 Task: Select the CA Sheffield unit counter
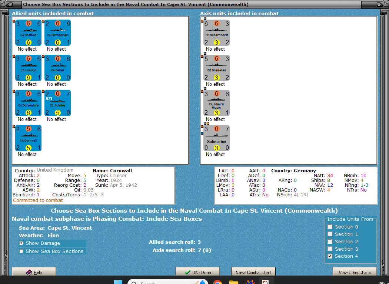[x=28, y=33]
